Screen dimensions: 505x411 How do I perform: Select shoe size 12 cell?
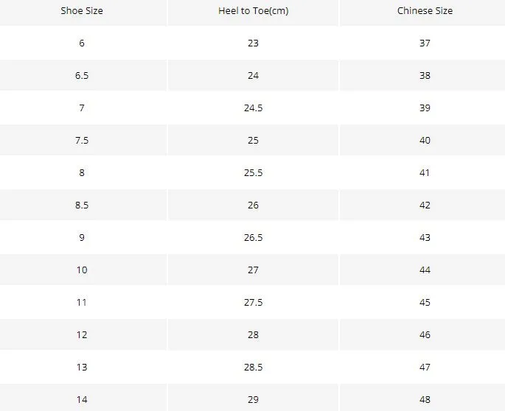coord(82,335)
